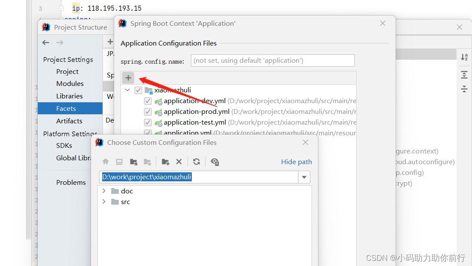Delete the selected path in the chooser
Image resolution: width=472 pixels, height=266 pixels.
(x=179, y=162)
